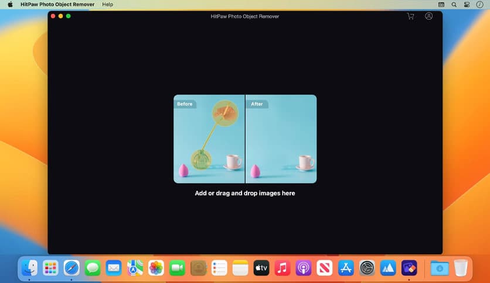Open Music from the Dock
The image size is (490, 283).
click(x=283, y=268)
